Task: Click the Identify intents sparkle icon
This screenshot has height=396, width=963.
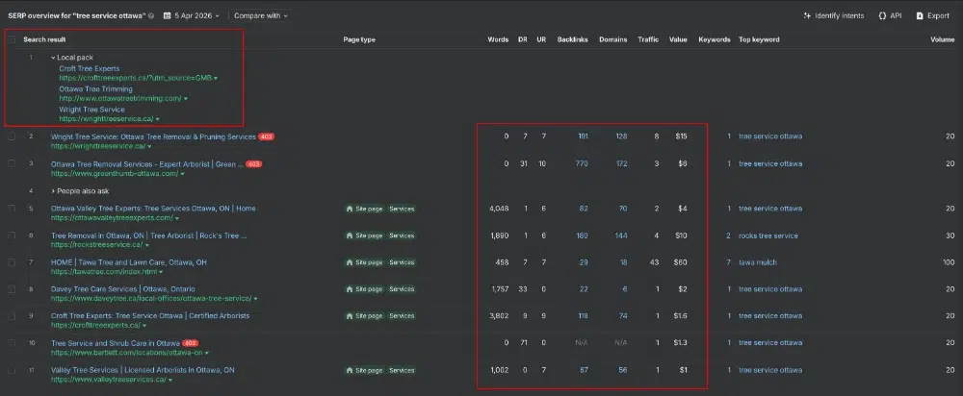Action: click(807, 16)
